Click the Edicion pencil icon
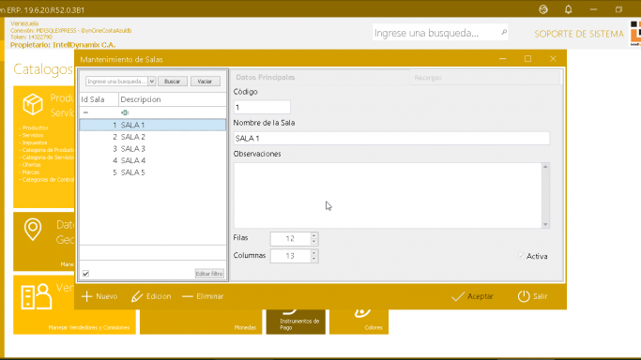This screenshot has height=360, width=641. pos(137,296)
